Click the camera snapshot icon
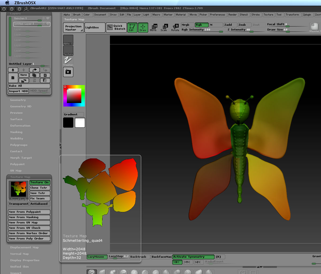 [x=68, y=72]
